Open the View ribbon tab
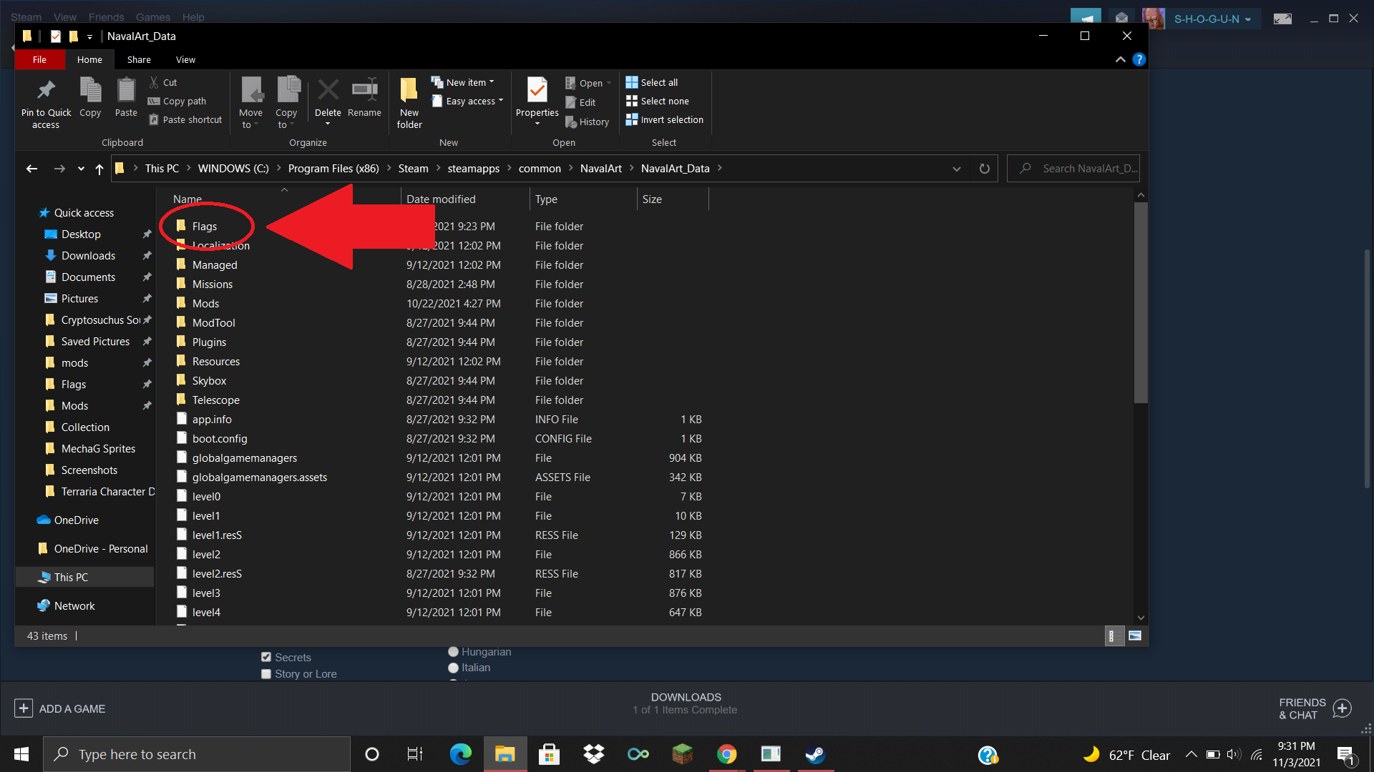1374x772 pixels. tap(185, 59)
